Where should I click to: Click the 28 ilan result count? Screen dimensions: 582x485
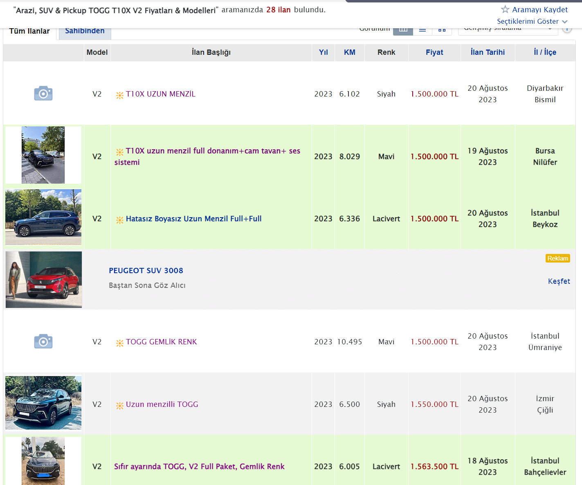279,10
